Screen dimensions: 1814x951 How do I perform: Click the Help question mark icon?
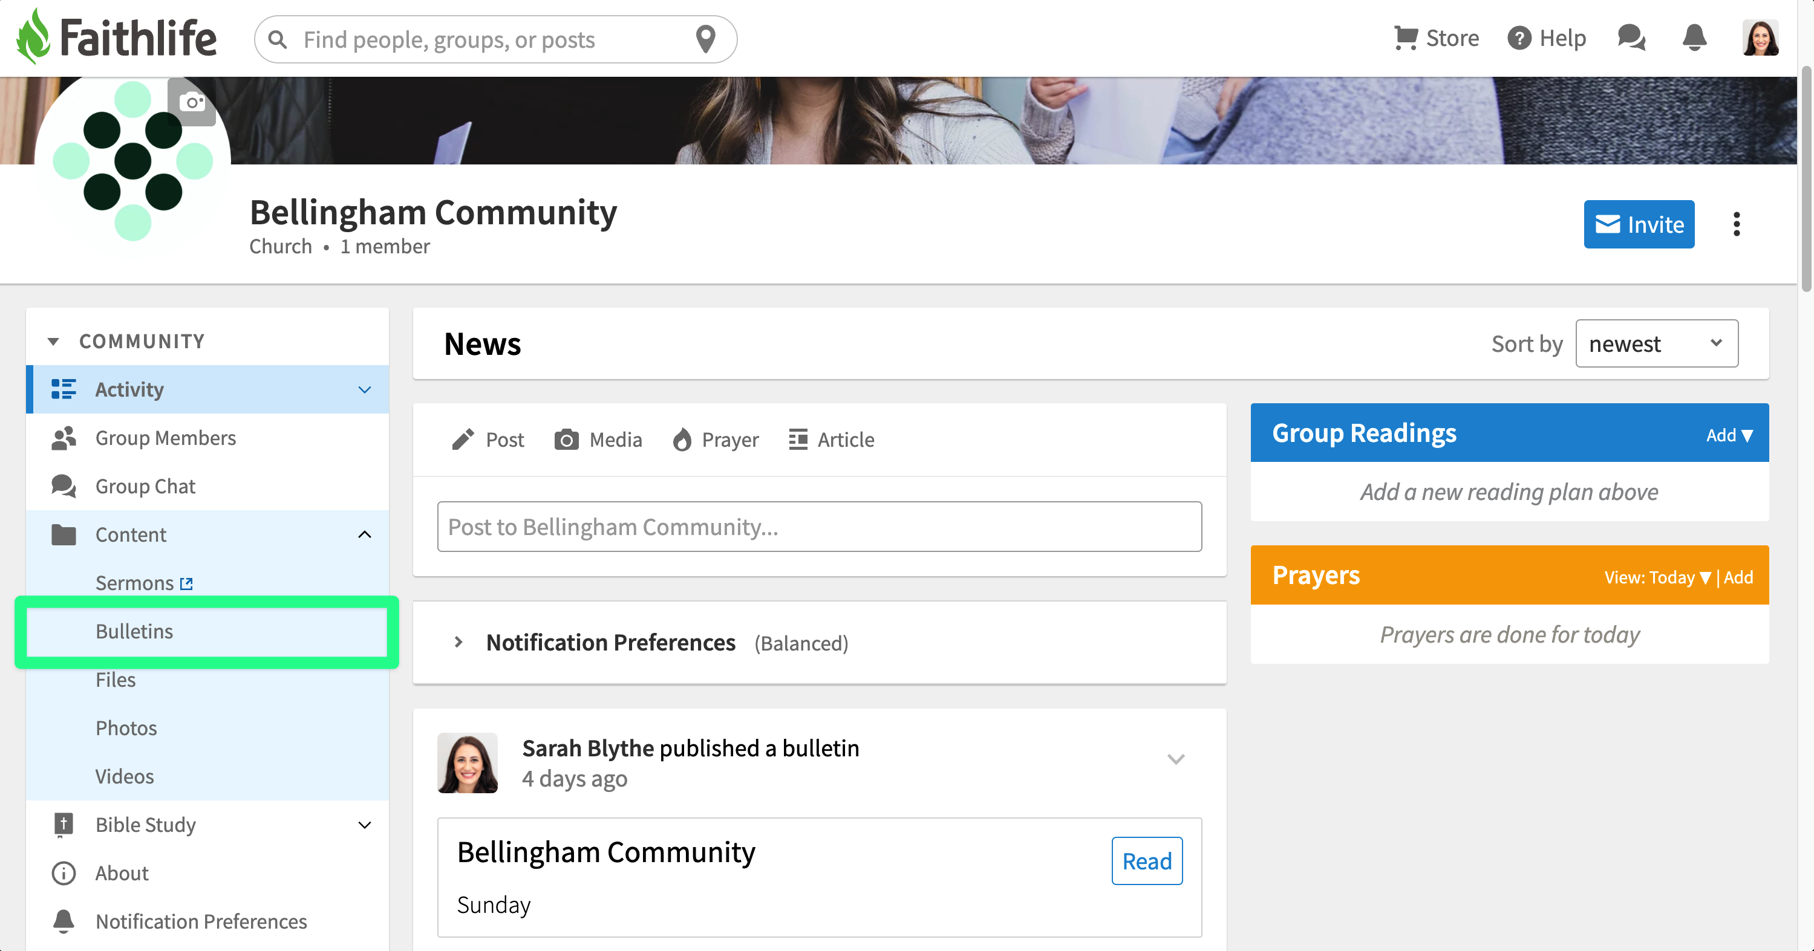pyautogui.click(x=1519, y=38)
